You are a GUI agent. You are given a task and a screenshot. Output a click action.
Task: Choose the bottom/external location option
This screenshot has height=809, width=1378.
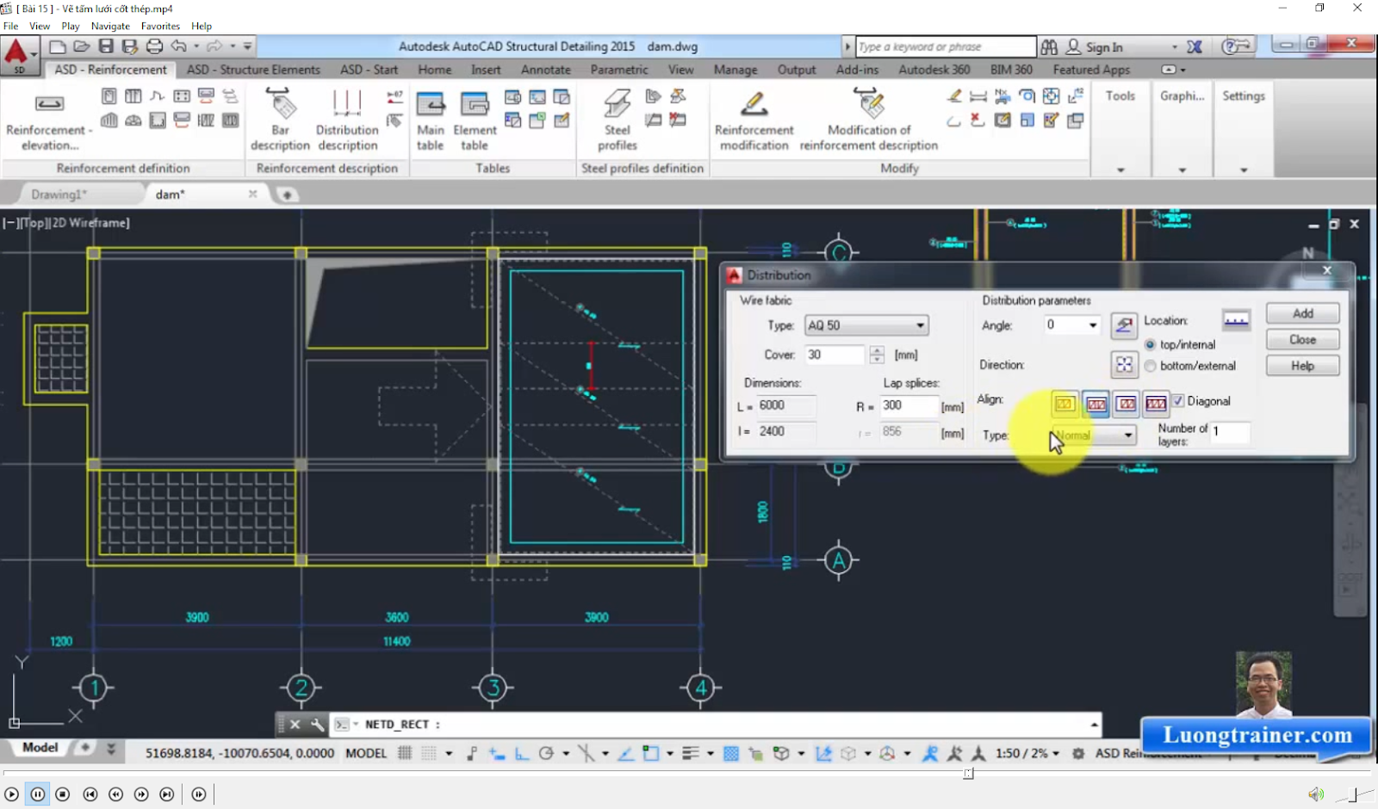[1151, 365]
